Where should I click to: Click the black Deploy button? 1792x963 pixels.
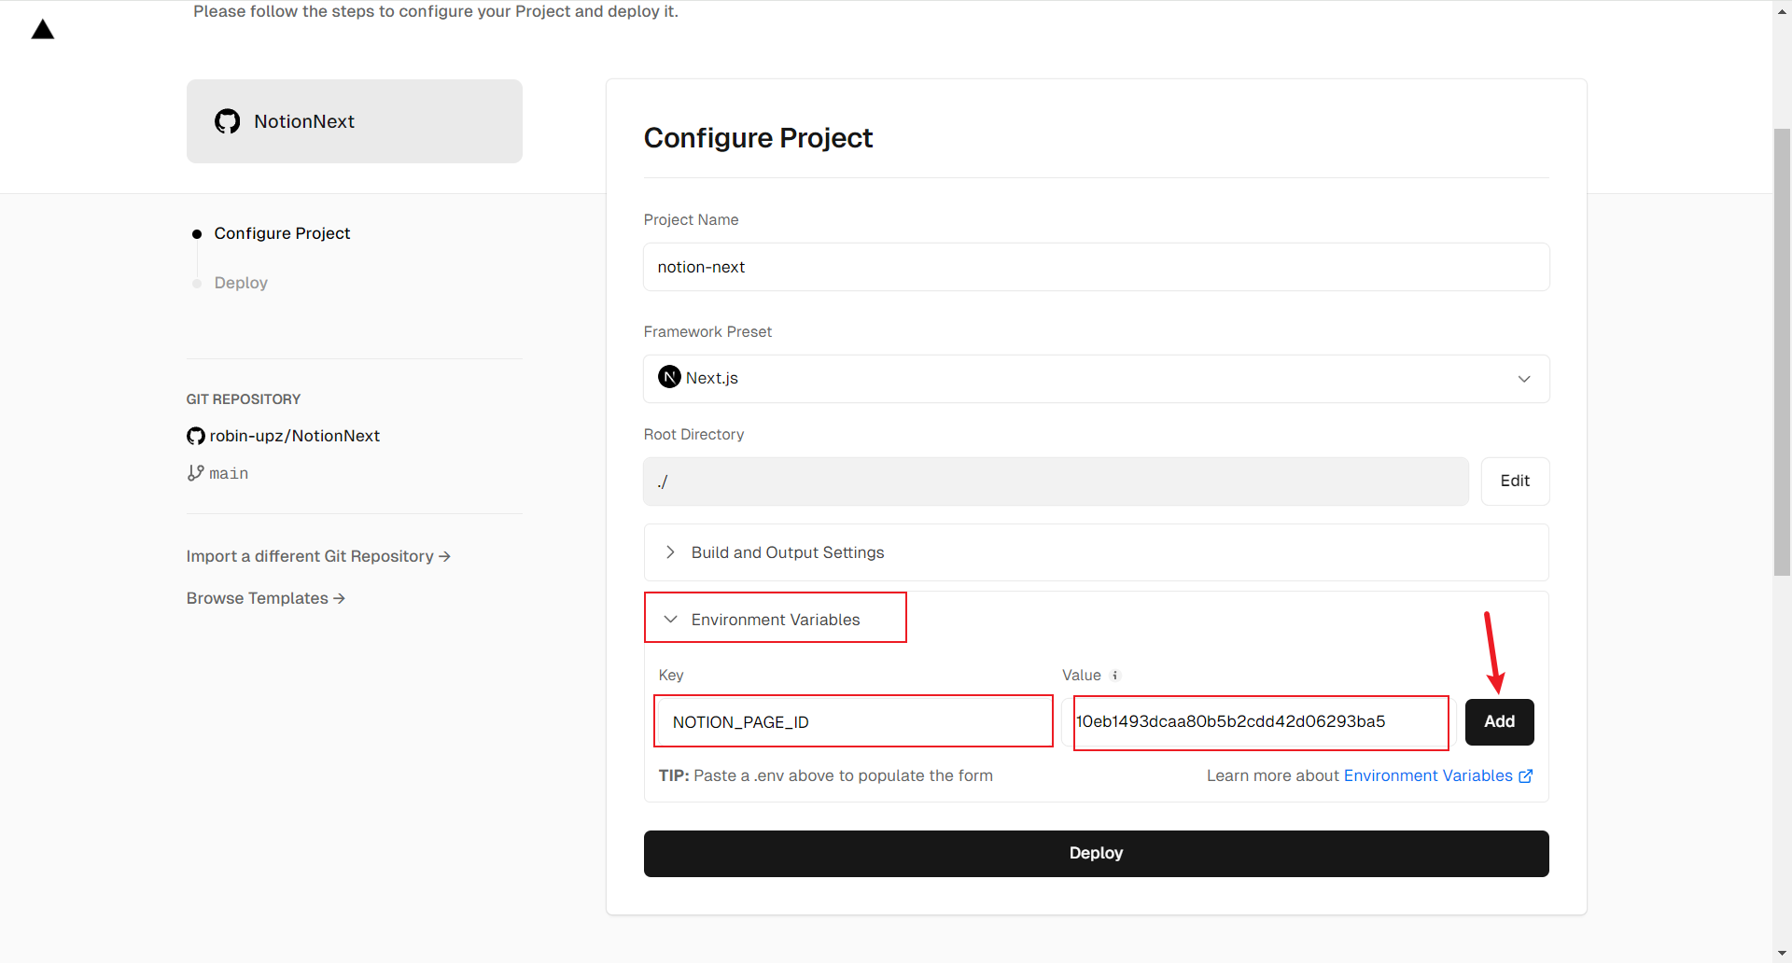click(1096, 853)
